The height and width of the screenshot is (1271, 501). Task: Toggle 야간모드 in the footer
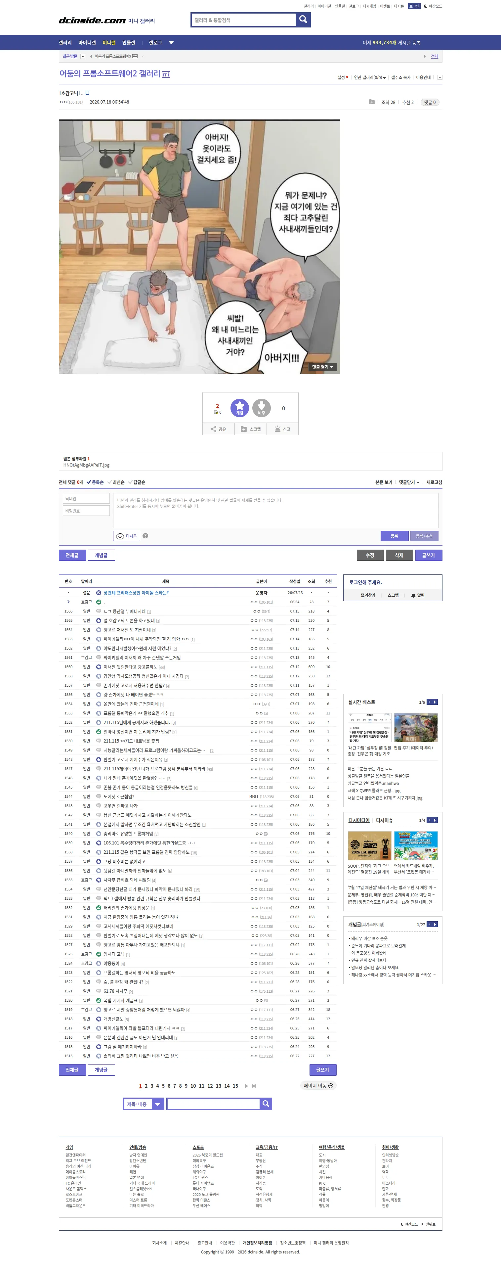409,1224
